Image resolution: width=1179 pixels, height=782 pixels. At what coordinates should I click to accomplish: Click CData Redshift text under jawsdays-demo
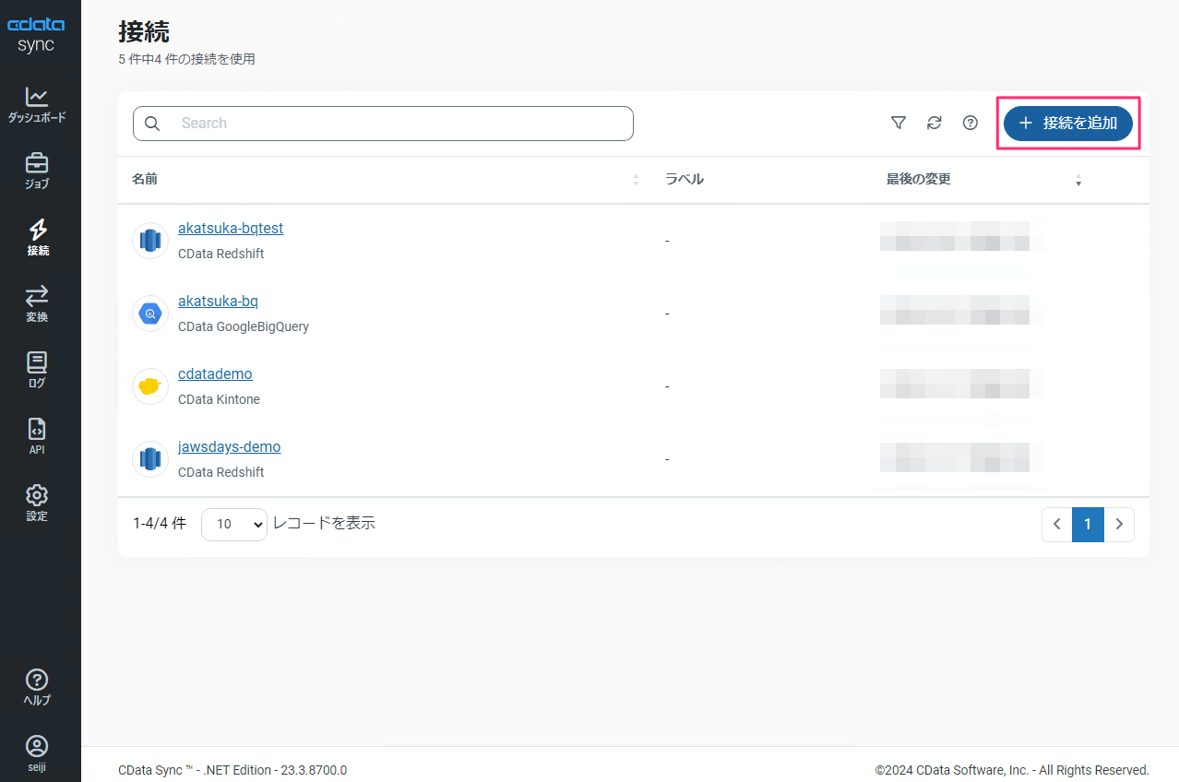(221, 472)
